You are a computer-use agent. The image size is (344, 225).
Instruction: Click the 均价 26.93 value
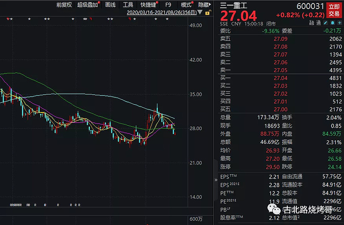pos(273,151)
